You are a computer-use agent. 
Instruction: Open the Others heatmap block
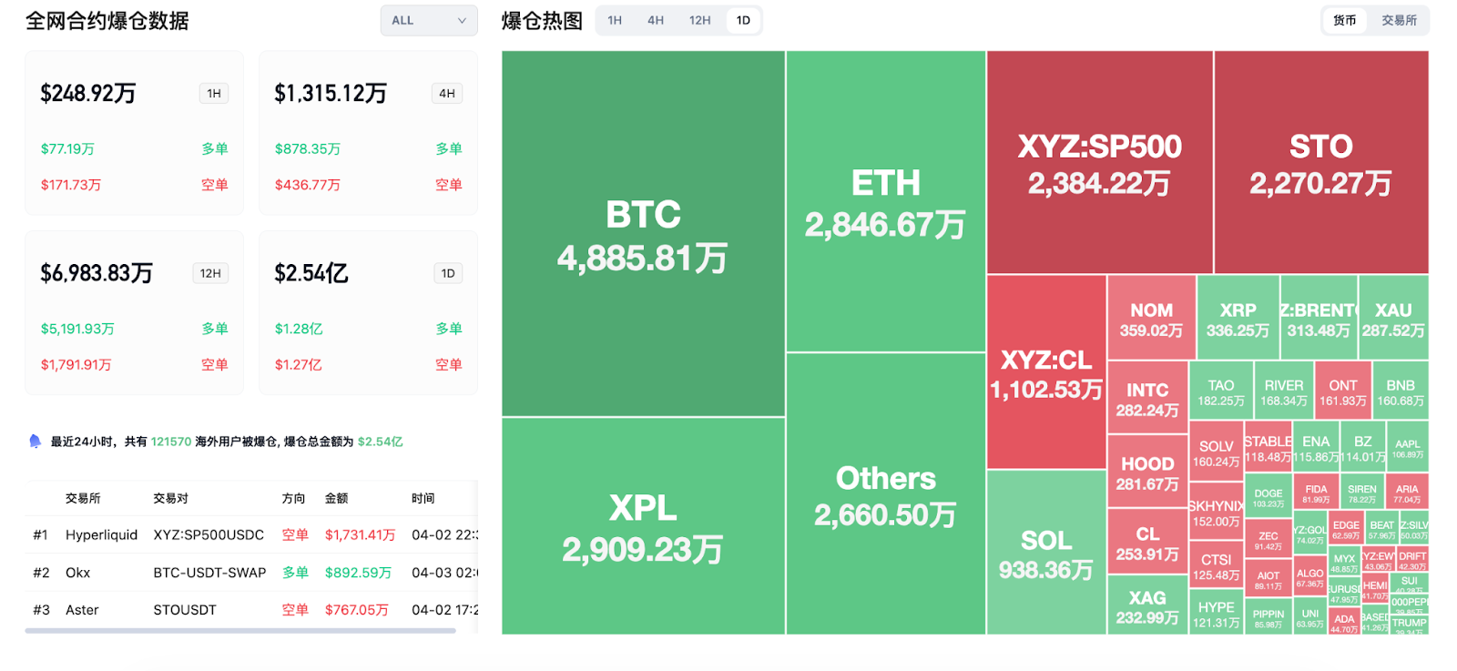(x=885, y=494)
